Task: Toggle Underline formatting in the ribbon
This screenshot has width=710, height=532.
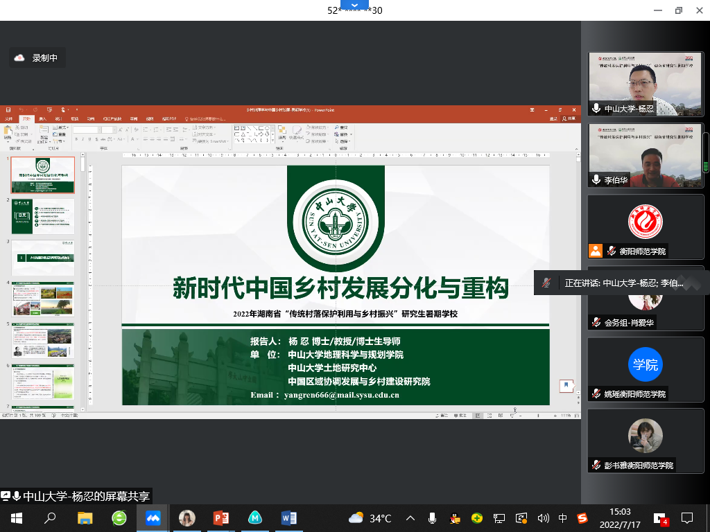Action: point(89,139)
